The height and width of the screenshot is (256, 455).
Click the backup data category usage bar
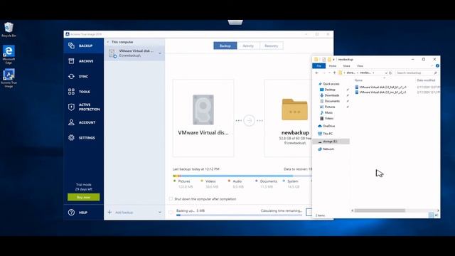(242, 176)
